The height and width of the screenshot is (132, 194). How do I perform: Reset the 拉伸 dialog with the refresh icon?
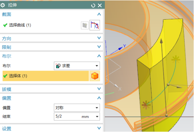tap(93, 5)
